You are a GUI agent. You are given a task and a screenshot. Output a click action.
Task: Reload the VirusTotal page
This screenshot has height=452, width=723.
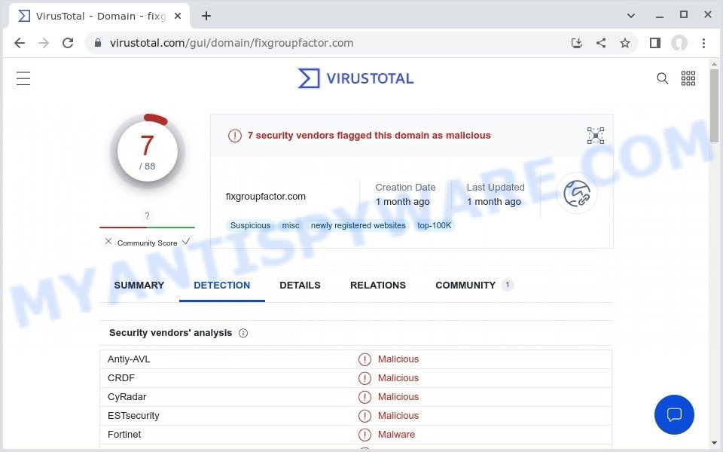click(x=68, y=43)
